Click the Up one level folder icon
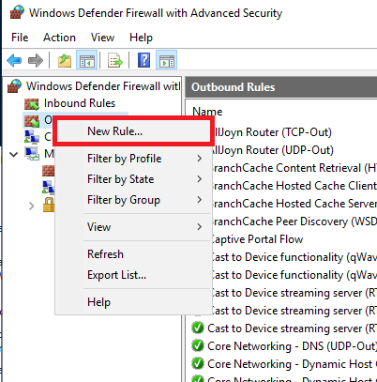377x382 pixels. [x=65, y=60]
